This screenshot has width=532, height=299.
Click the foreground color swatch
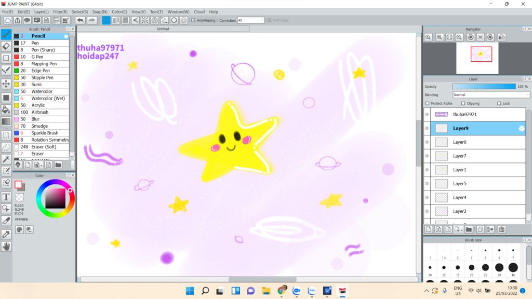tap(18, 184)
